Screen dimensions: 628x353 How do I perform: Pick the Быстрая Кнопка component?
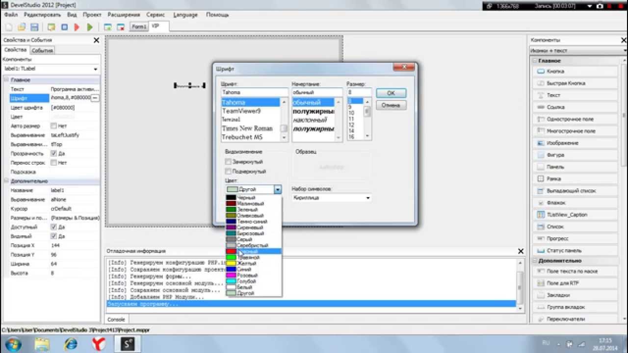(575, 83)
